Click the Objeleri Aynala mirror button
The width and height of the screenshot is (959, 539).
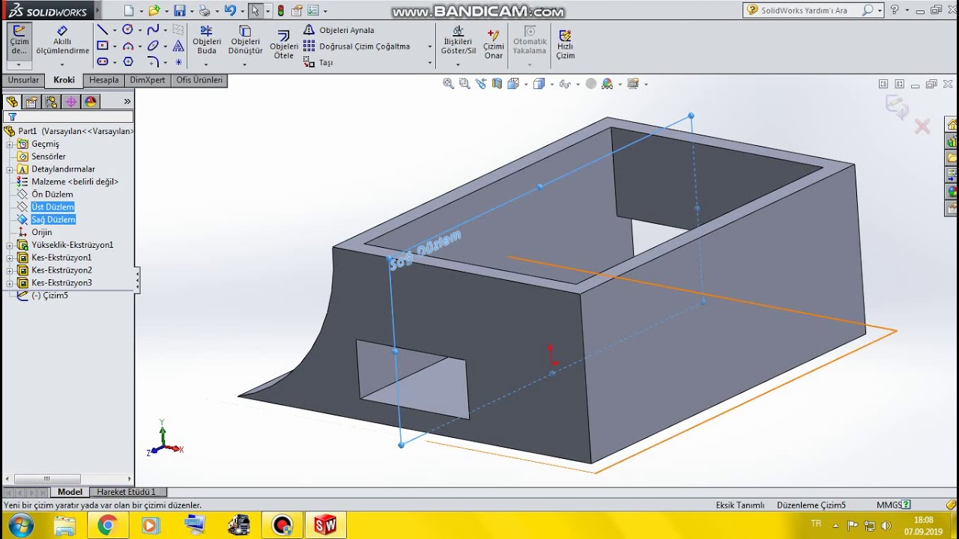point(339,30)
